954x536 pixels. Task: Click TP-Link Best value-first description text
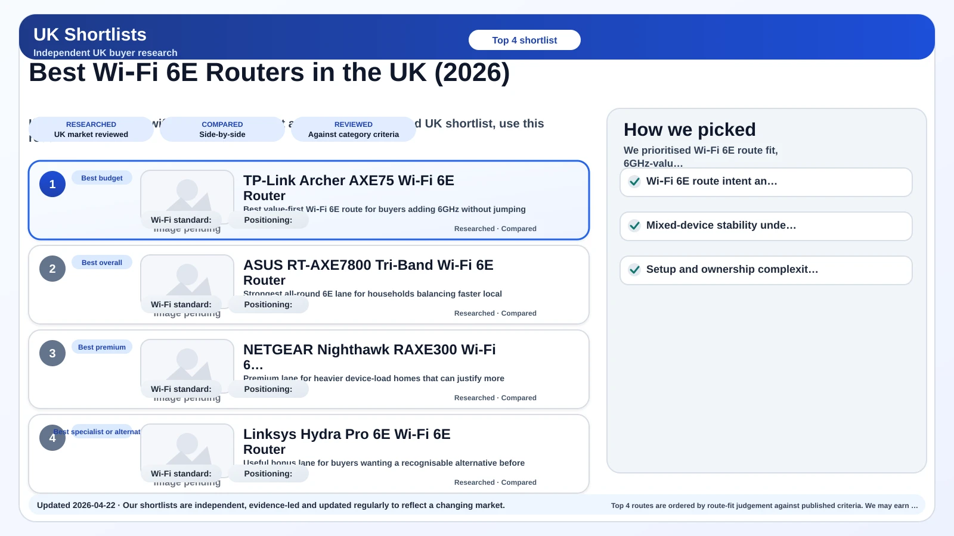[385, 210]
